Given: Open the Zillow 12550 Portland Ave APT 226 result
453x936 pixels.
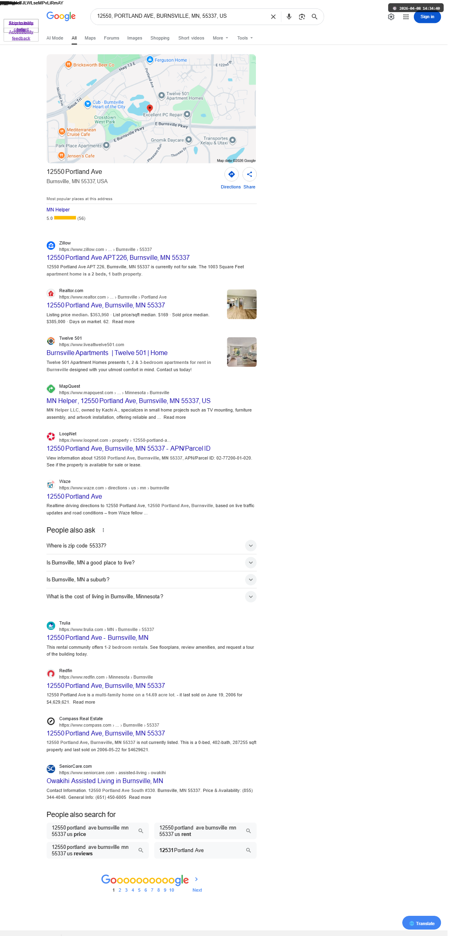Looking at the screenshot, I should pos(118,257).
